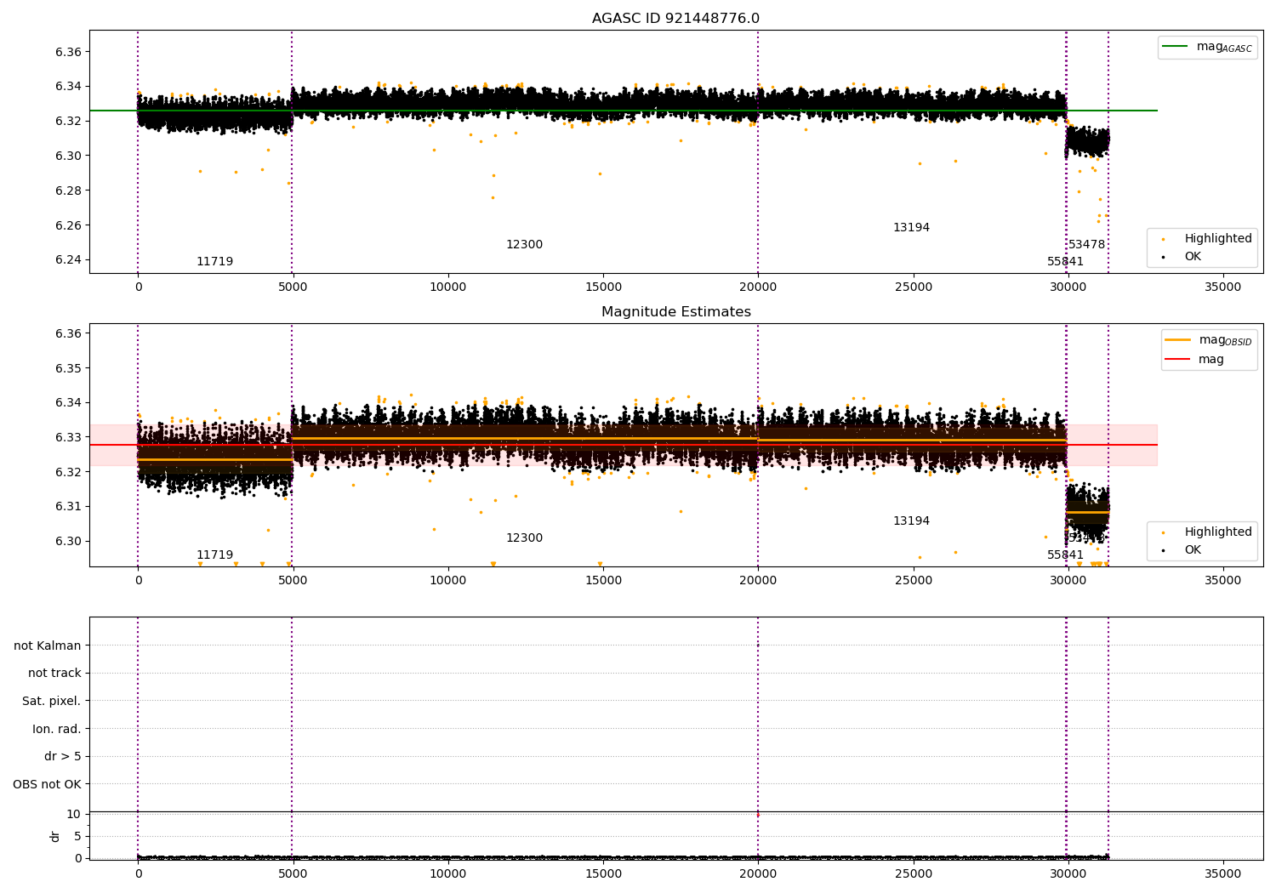Viewport: 1276px width, 893px height.
Task: Click the title 'AGASC ID 921448776.0'
Action: pos(675,19)
